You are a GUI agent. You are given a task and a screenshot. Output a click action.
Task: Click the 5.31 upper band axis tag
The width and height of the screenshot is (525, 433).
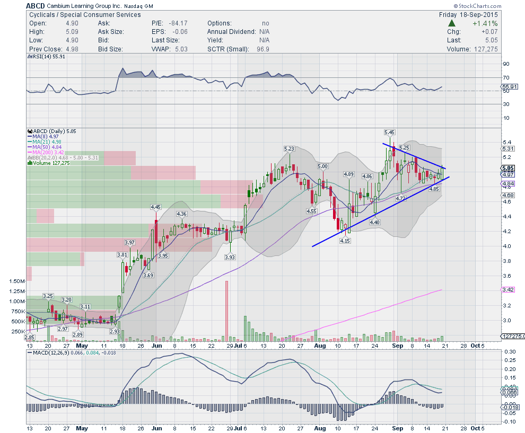click(508, 149)
